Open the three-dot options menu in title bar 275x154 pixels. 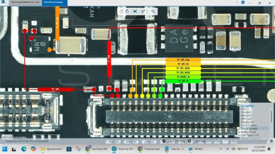[x=237, y=2]
